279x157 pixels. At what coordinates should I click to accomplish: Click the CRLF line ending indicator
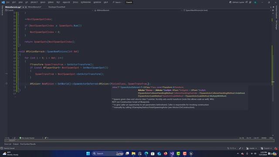[271, 138]
